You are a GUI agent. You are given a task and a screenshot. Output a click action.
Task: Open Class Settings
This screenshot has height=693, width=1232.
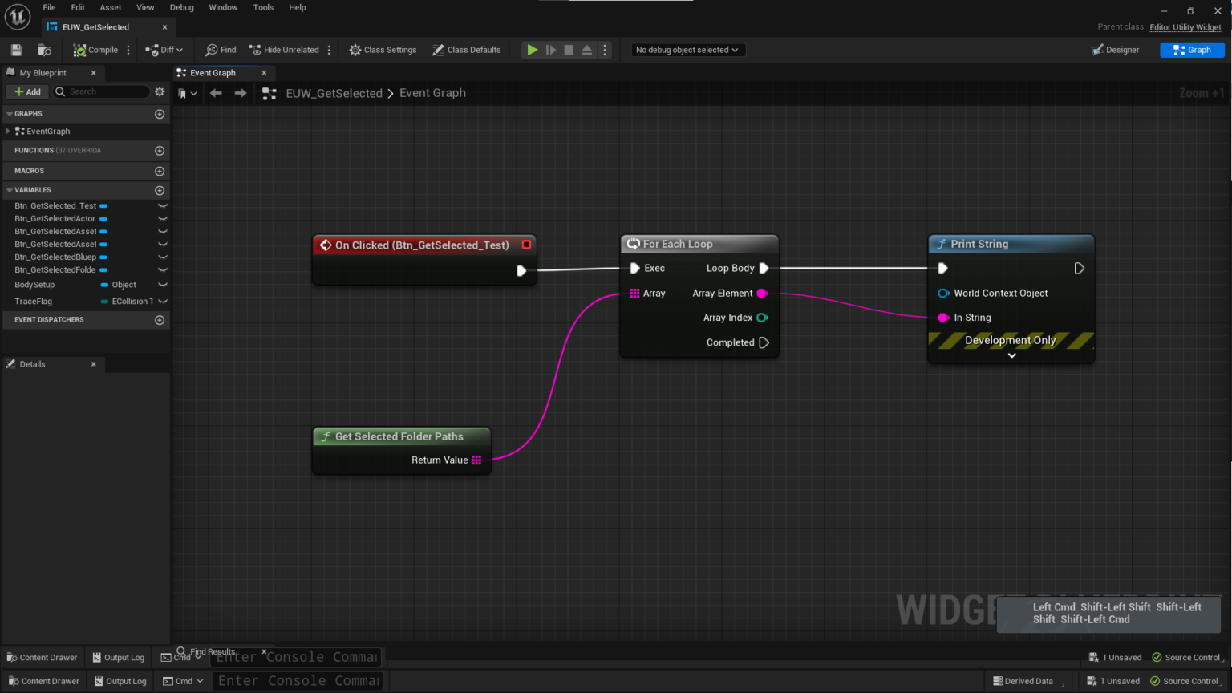click(x=383, y=50)
